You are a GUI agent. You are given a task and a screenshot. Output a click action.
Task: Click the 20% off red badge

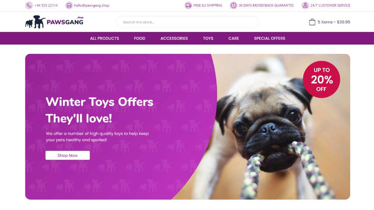(x=321, y=79)
